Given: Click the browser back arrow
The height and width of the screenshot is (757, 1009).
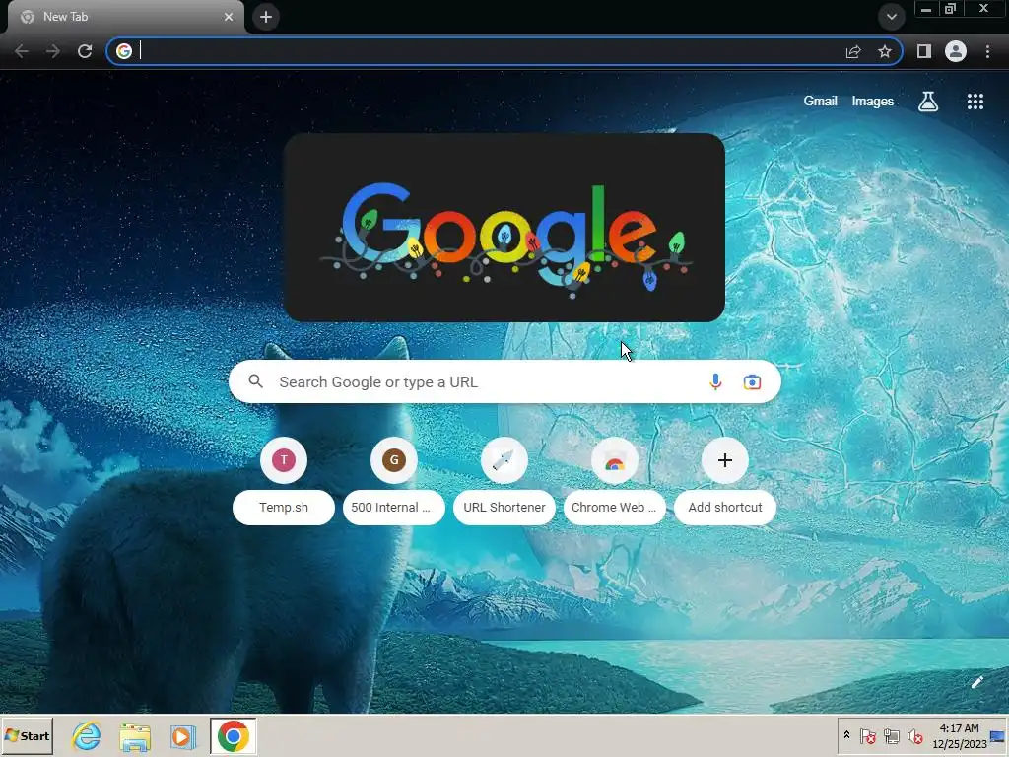Looking at the screenshot, I should click(22, 51).
